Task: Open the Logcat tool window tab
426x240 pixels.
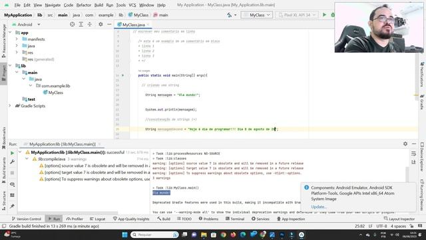Action: pyautogui.click(x=98, y=219)
